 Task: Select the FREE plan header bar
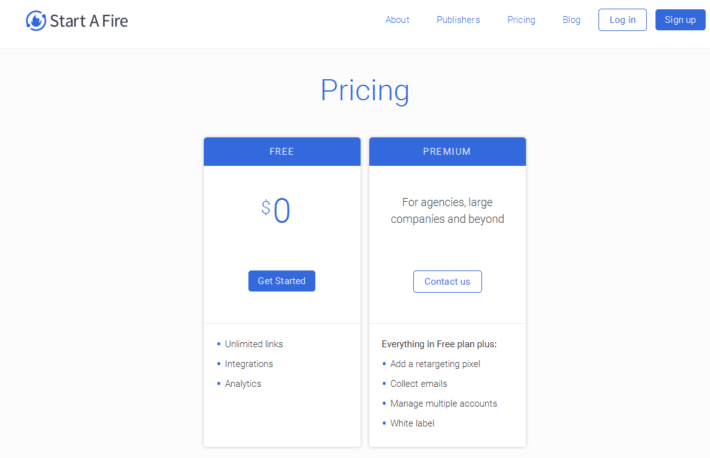click(282, 152)
